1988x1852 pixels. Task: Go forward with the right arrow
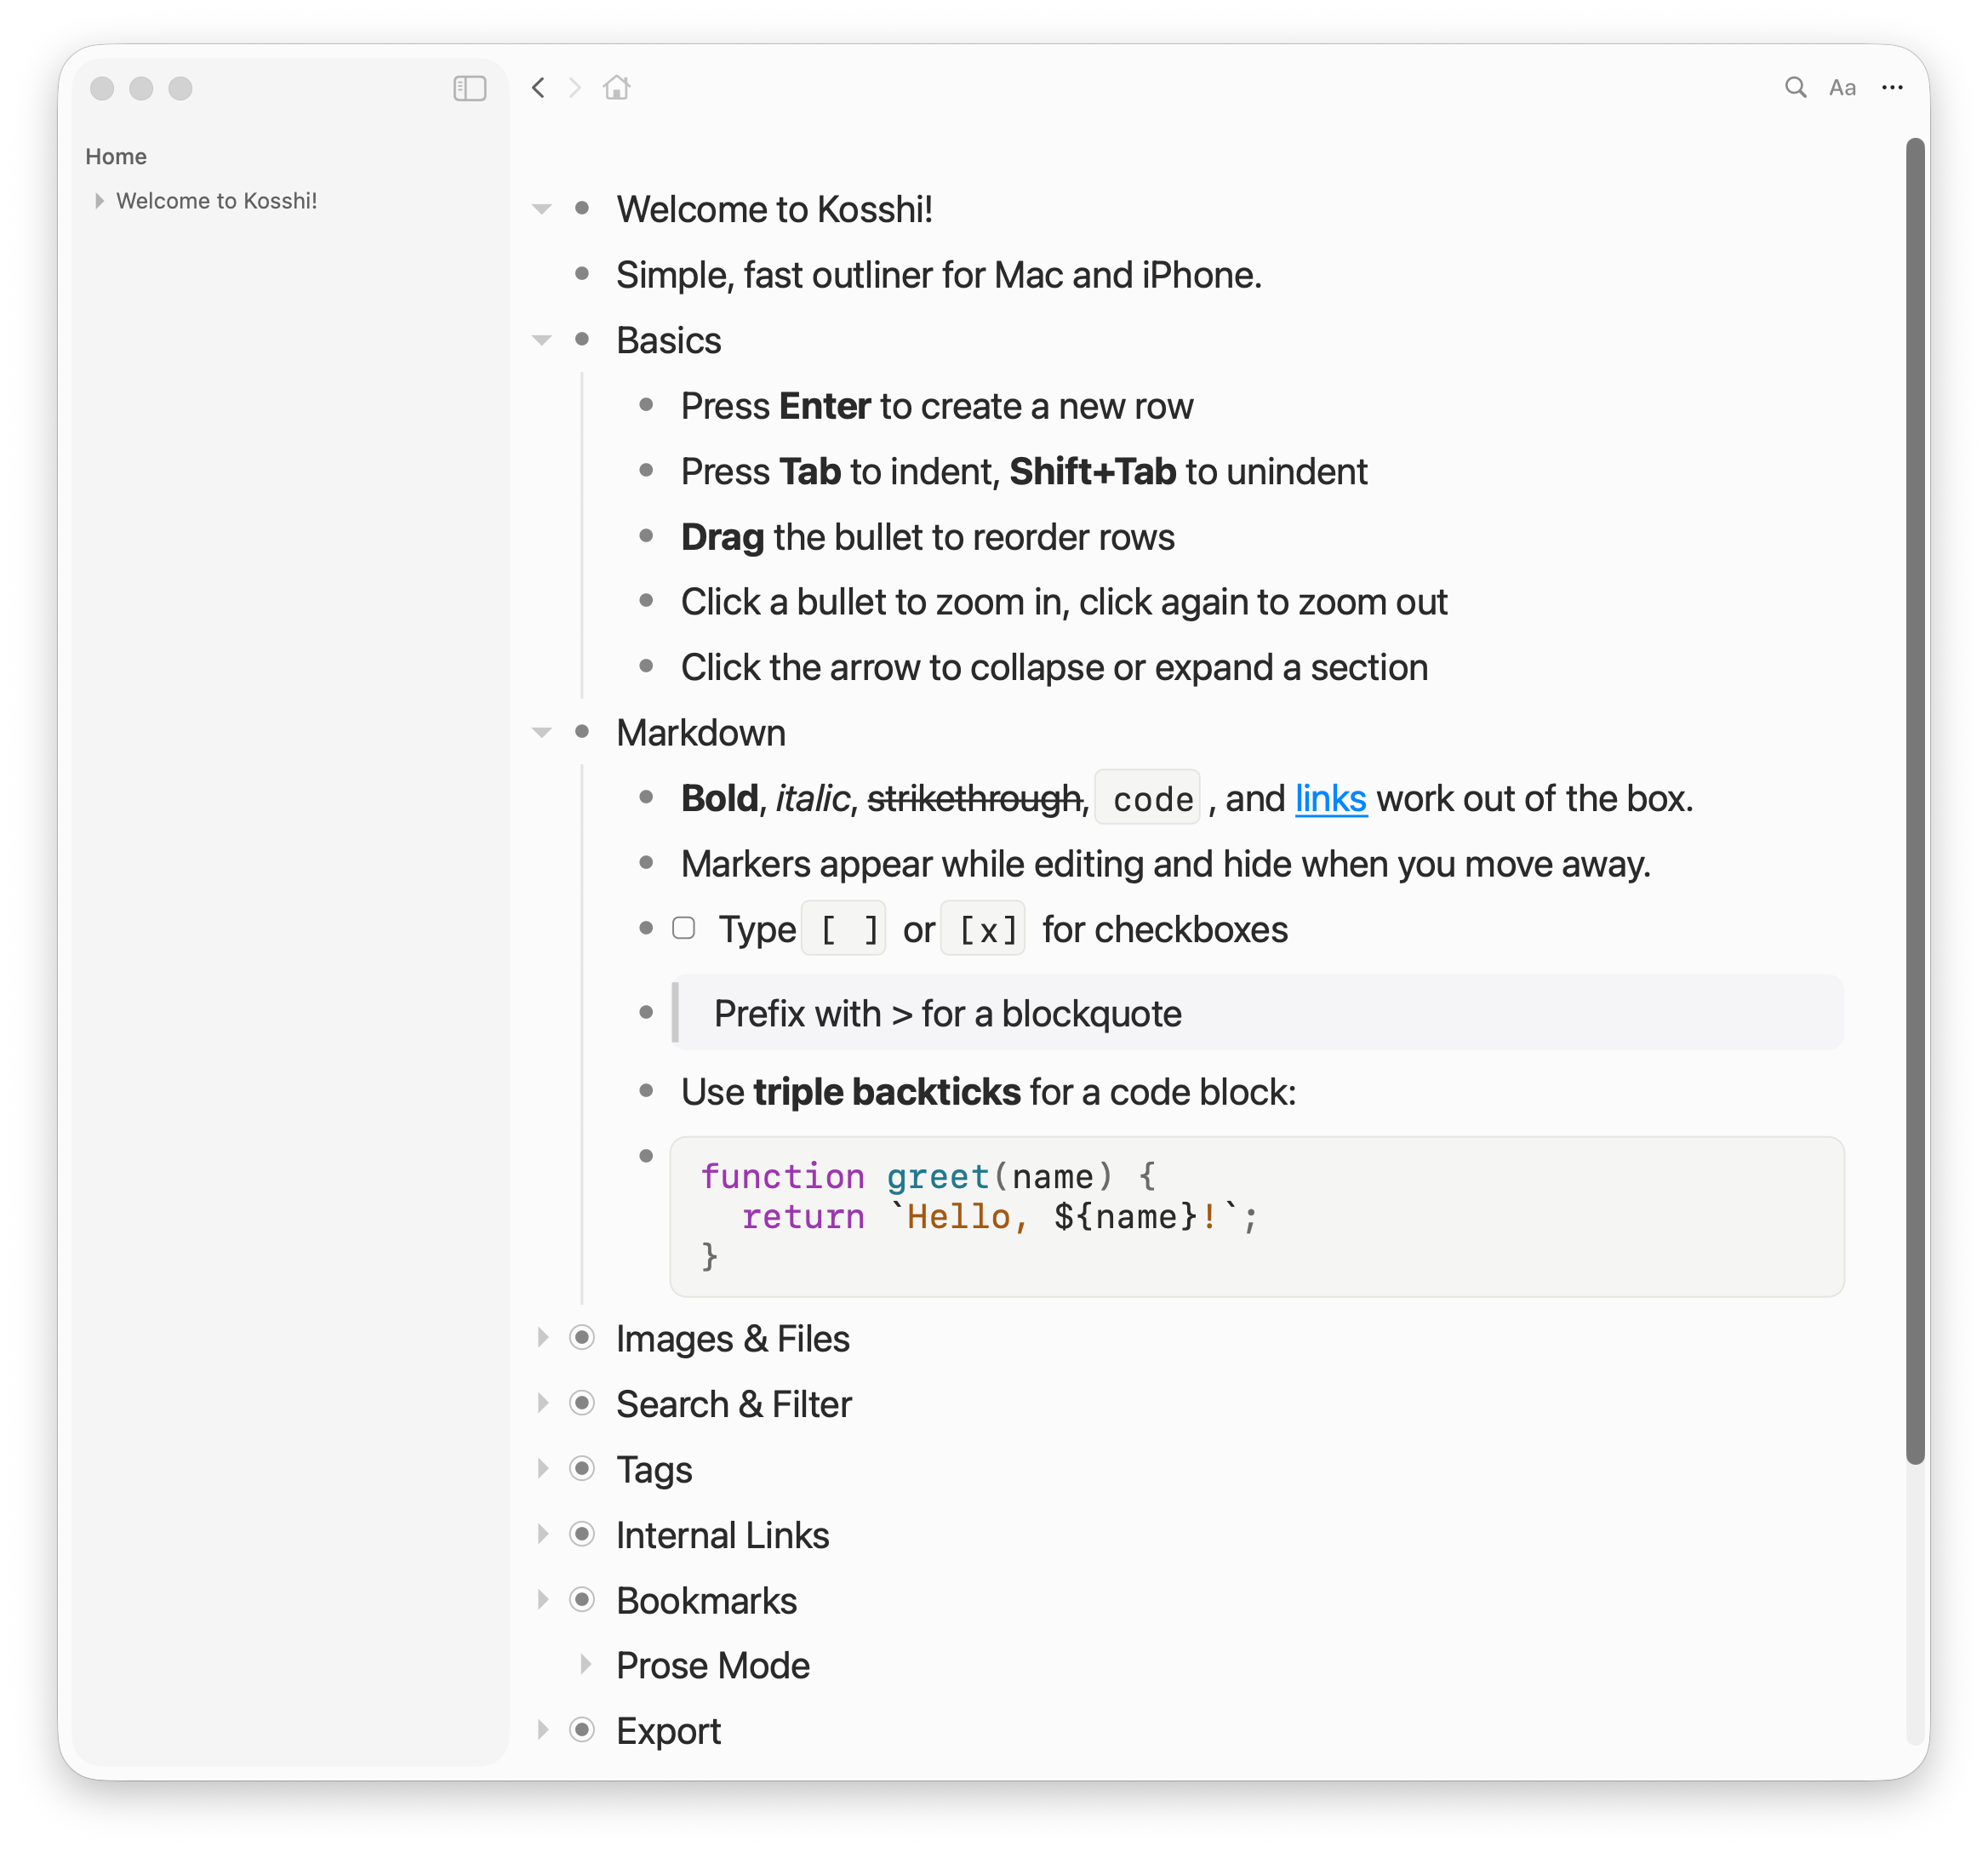tap(575, 88)
